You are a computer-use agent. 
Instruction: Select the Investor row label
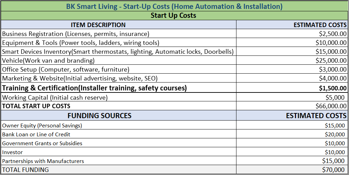pos(12,152)
